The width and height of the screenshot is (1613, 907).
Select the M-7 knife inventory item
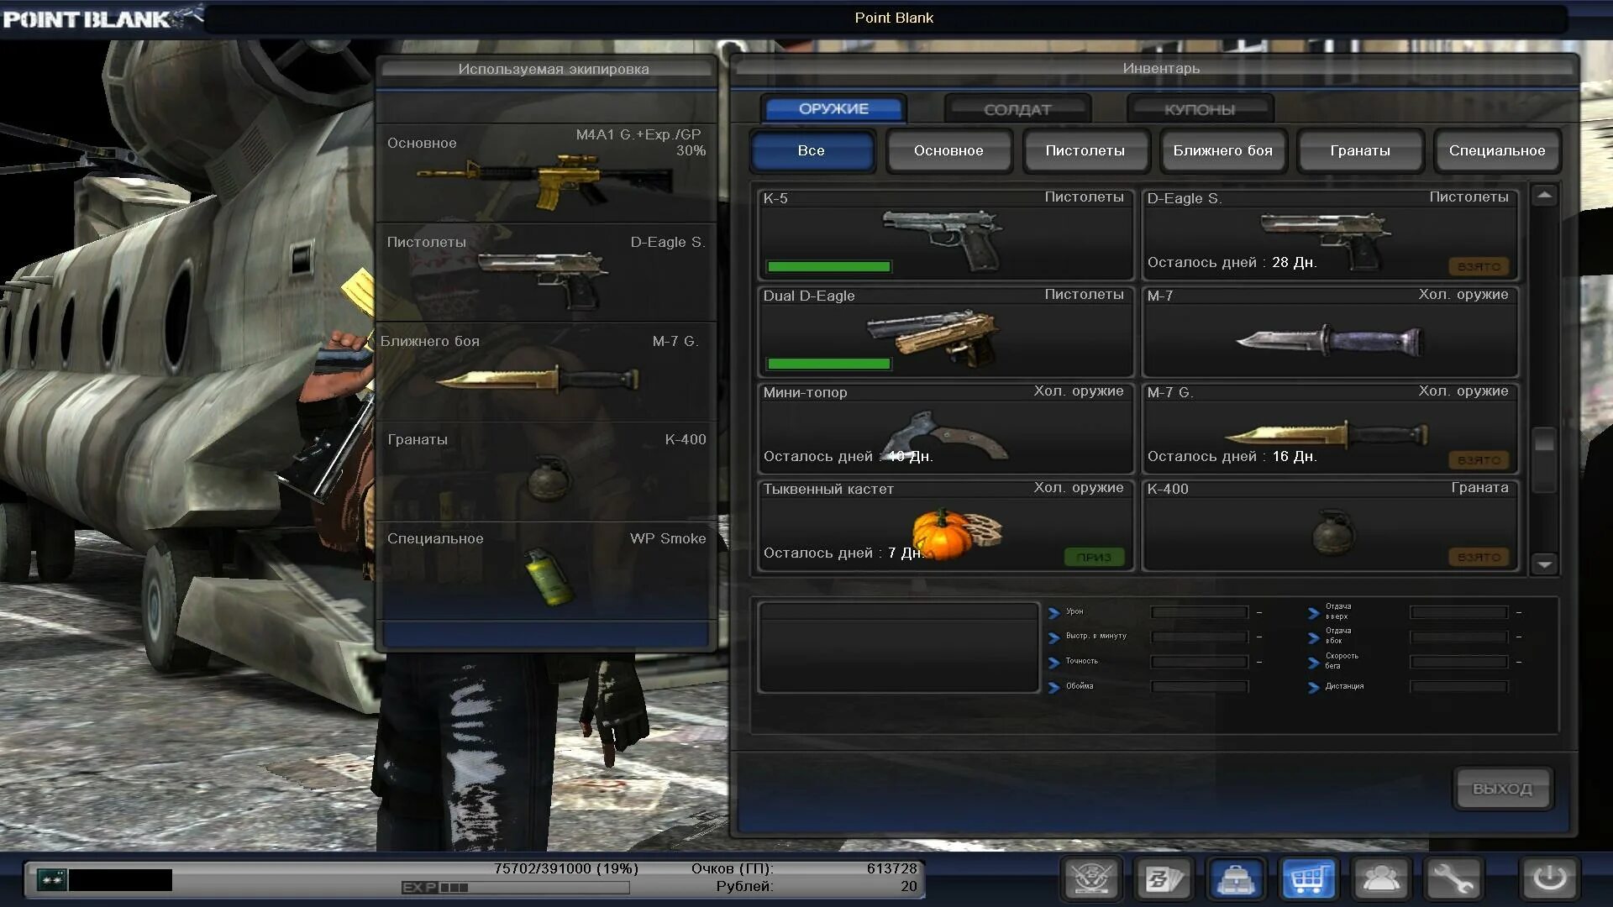tap(1330, 332)
